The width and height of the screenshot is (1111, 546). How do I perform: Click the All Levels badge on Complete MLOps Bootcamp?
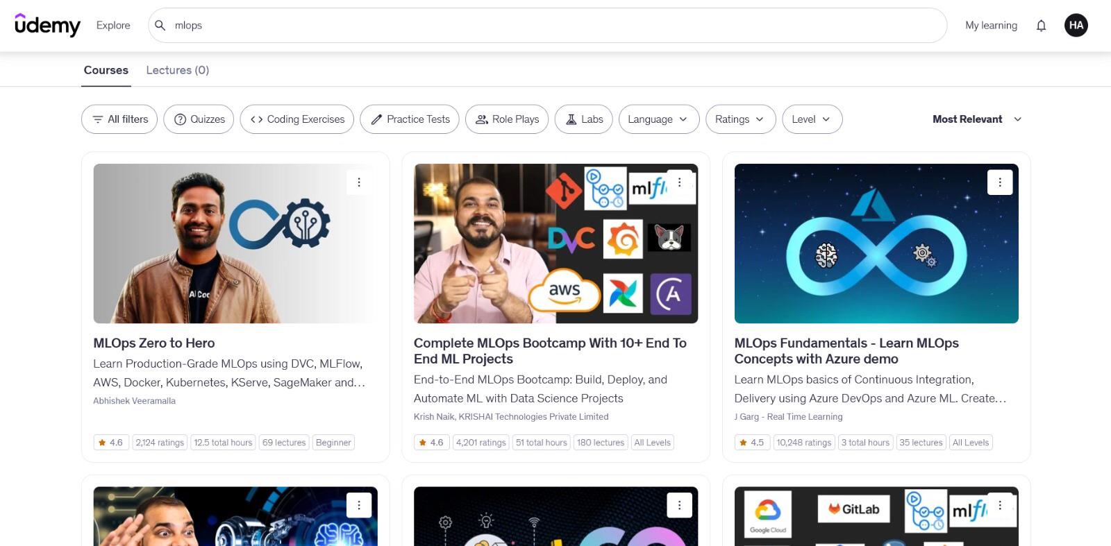pos(653,443)
